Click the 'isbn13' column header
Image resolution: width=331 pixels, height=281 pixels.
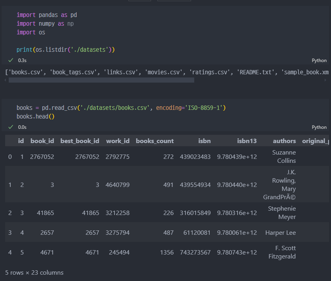(x=247, y=141)
